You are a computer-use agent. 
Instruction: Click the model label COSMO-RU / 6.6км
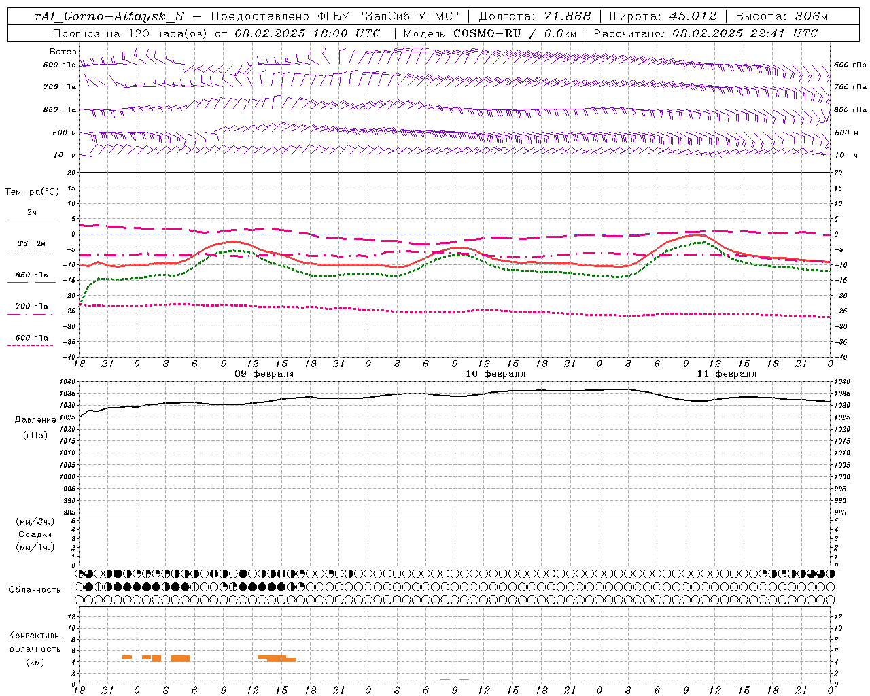click(x=514, y=33)
